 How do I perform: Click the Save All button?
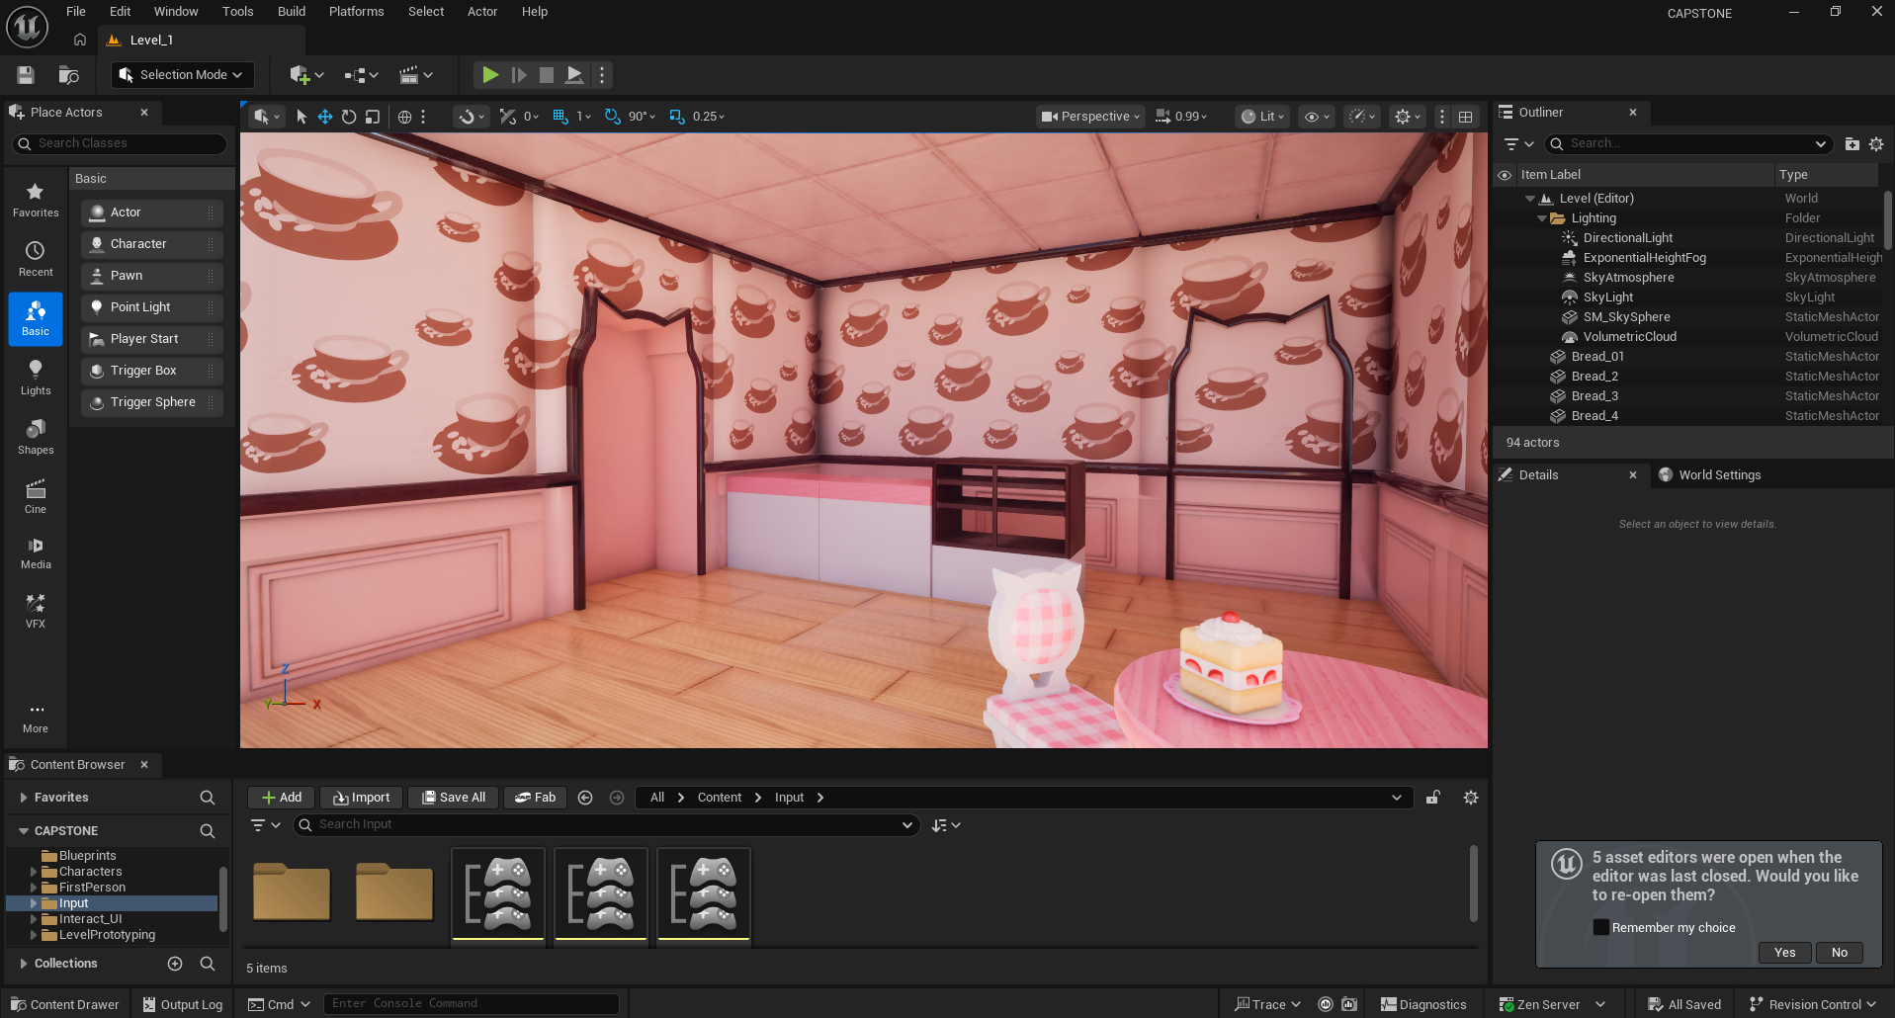click(x=454, y=798)
